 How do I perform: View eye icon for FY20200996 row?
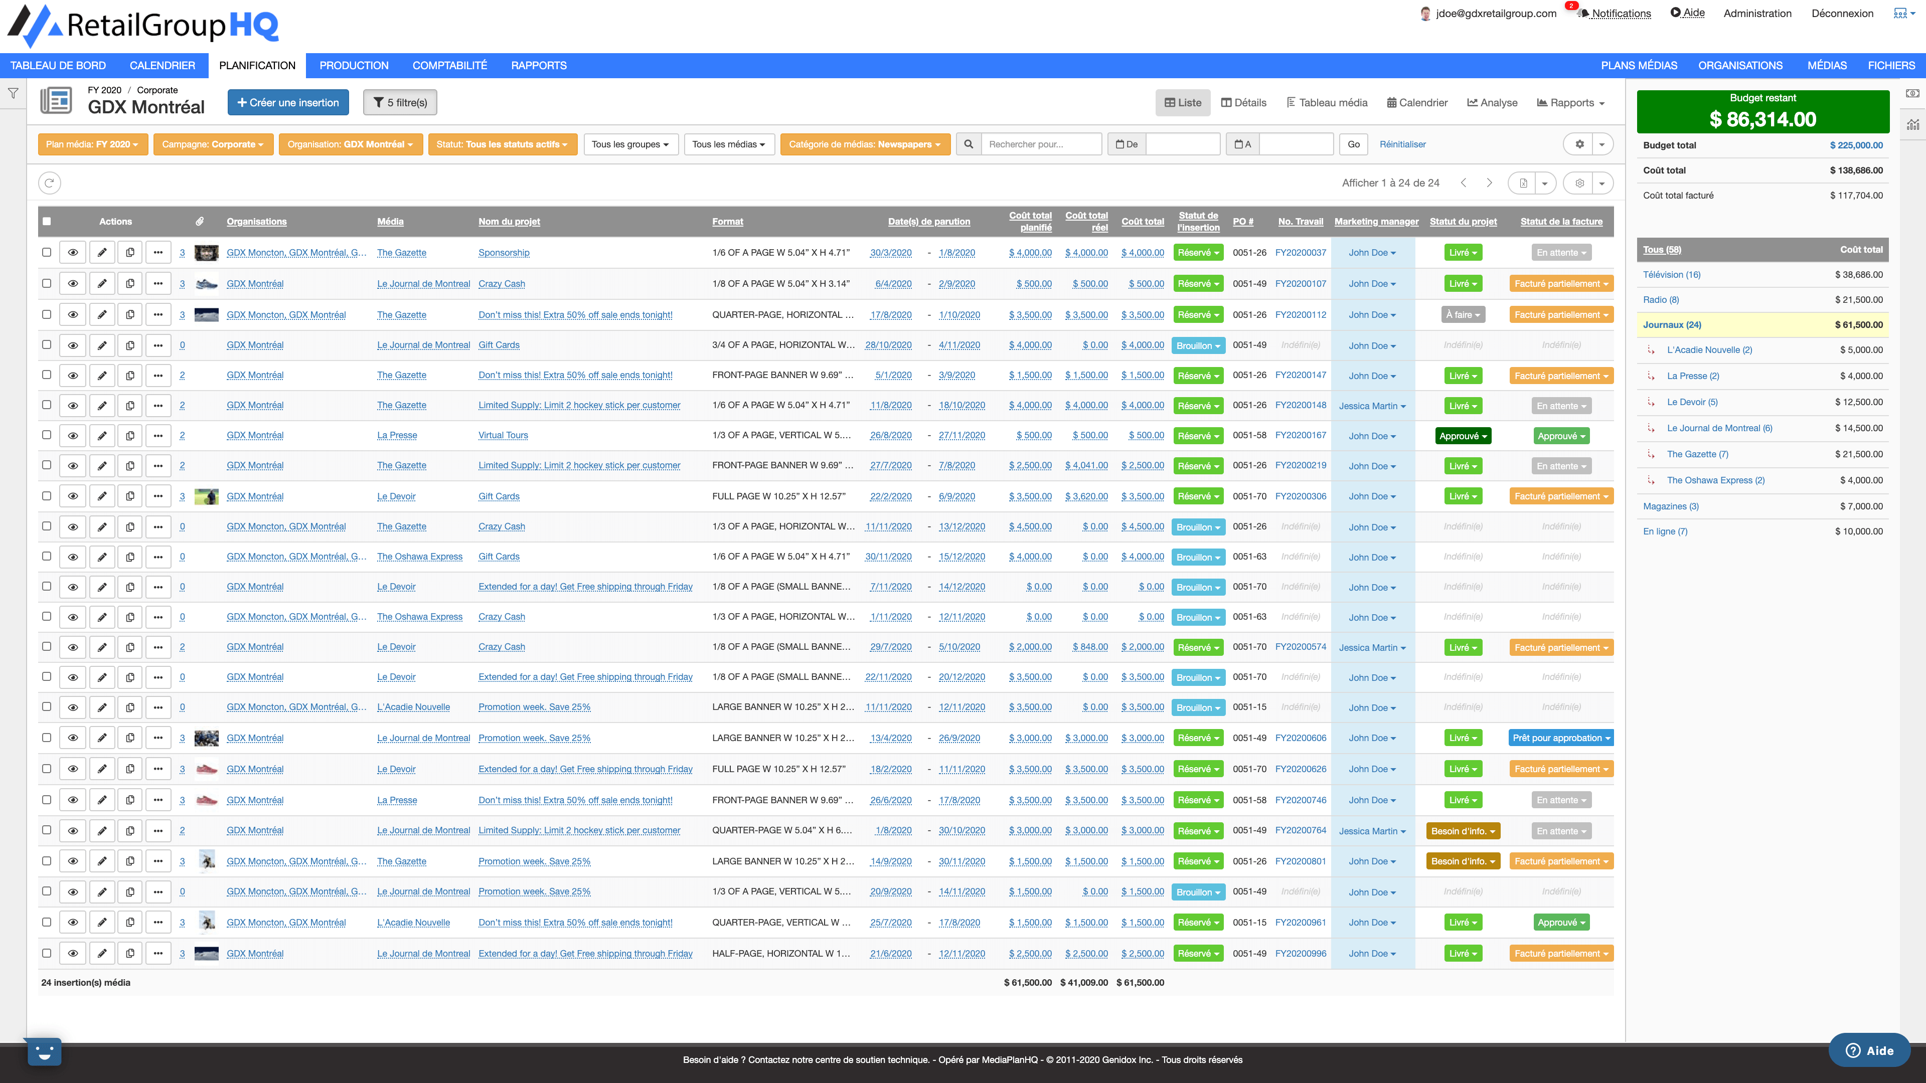(73, 954)
